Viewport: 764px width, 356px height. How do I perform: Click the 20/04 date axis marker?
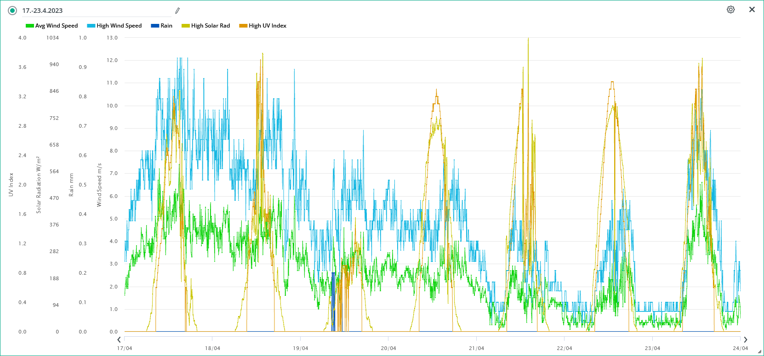tap(388, 348)
